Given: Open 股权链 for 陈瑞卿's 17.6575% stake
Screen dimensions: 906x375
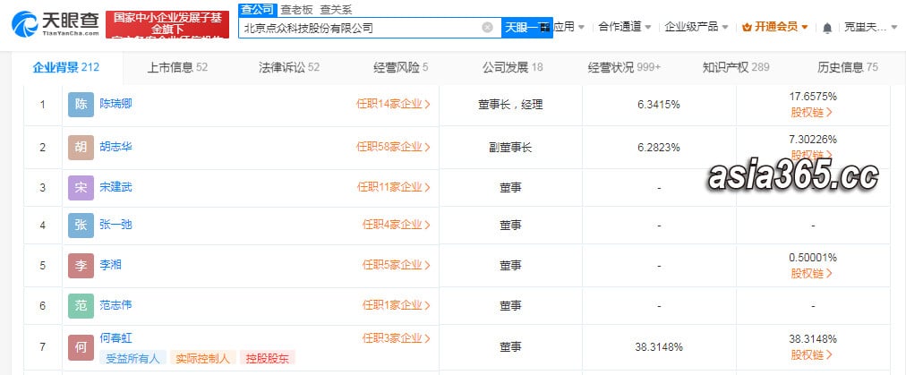Looking at the screenshot, I should pos(812,112).
